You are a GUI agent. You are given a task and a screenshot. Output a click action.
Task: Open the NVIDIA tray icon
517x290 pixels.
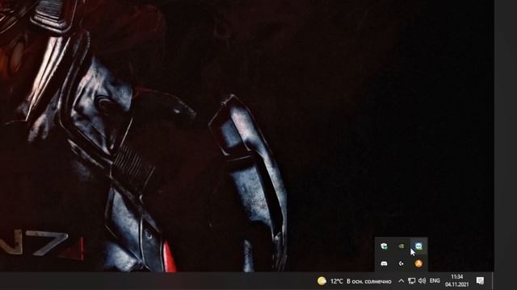pos(401,246)
